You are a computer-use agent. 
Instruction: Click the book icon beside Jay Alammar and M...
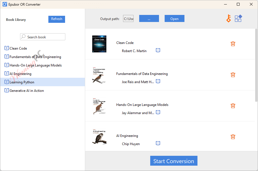158,112
